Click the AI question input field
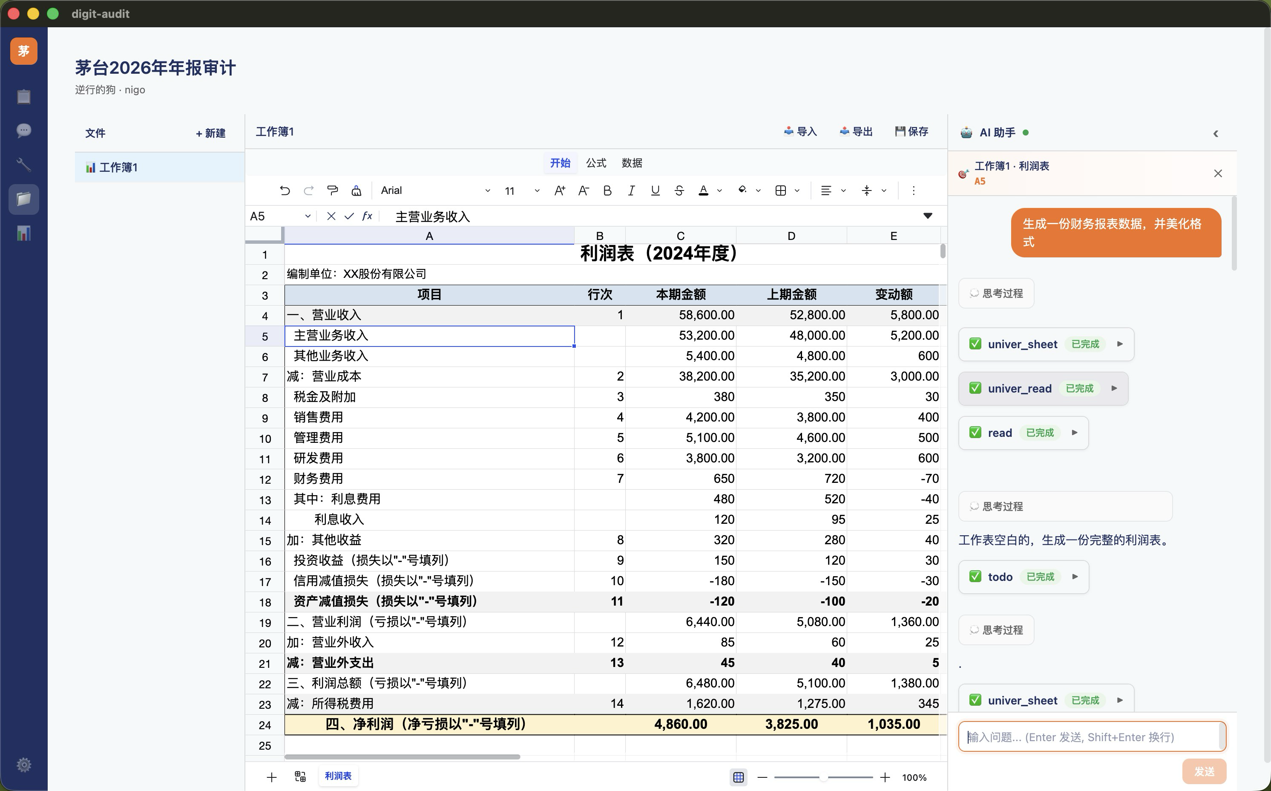The height and width of the screenshot is (791, 1271). tap(1092, 736)
